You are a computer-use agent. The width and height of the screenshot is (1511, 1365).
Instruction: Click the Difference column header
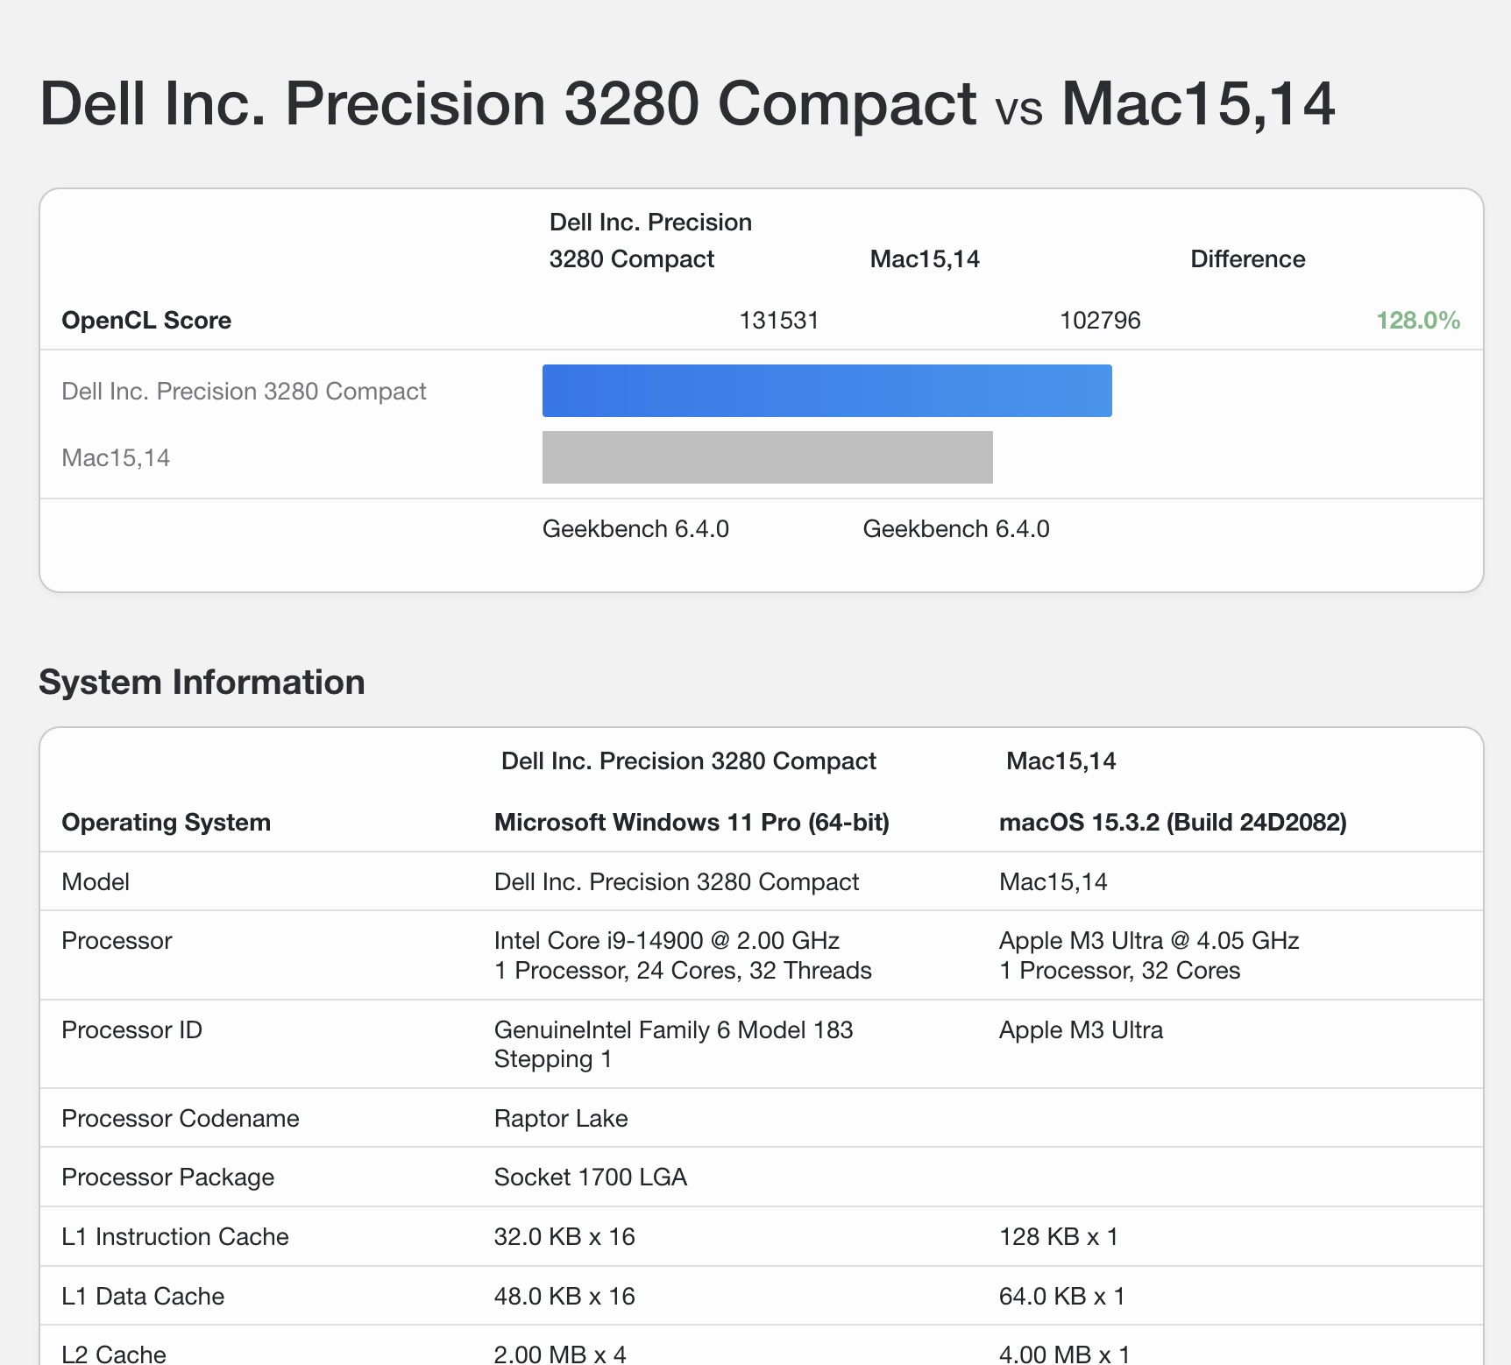coord(1247,259)
